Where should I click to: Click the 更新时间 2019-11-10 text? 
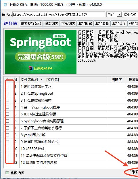pyautogui.click(x=107, y=44)
